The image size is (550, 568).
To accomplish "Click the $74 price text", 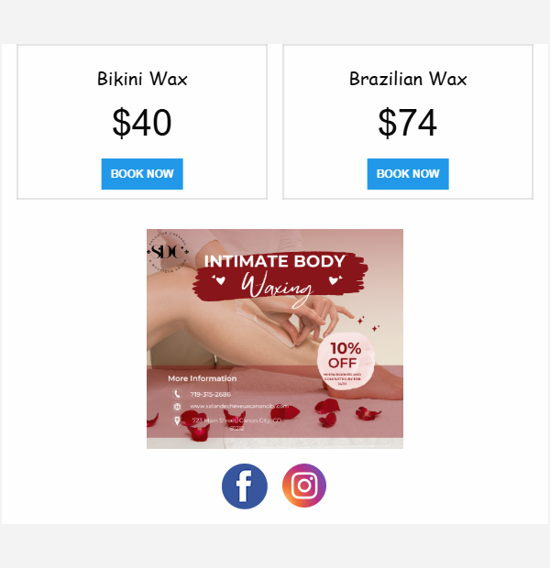I will (x=408, y=123).
